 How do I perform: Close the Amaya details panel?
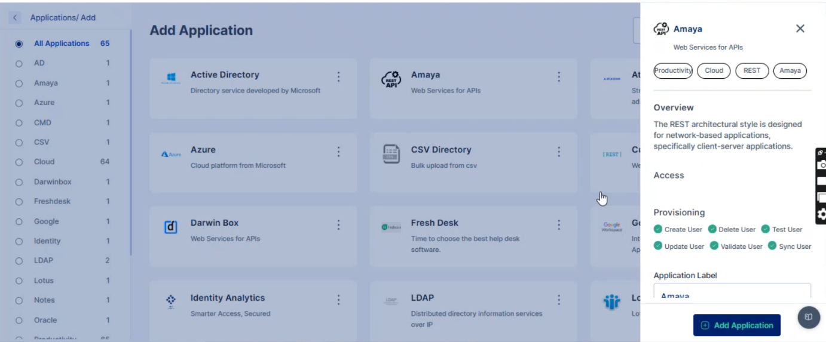click(800, 29)
